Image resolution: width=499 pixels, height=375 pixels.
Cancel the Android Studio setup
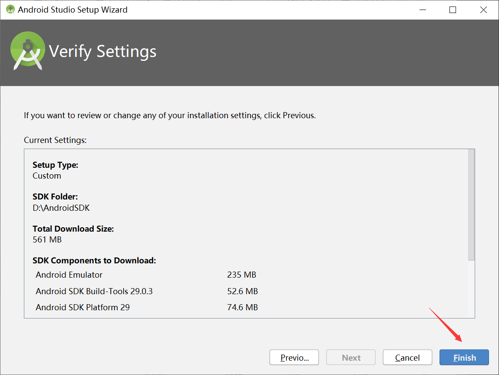[x=407, y=357]
